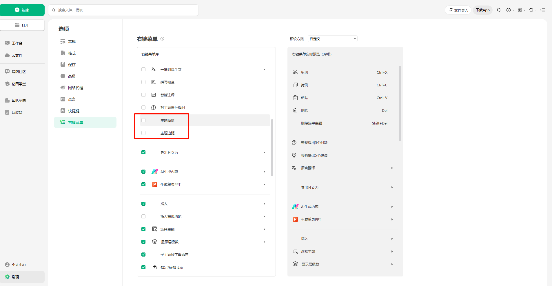Click the search files and templates field
The height and width of the screenshot is (286, 552).
tap(123, 10)
